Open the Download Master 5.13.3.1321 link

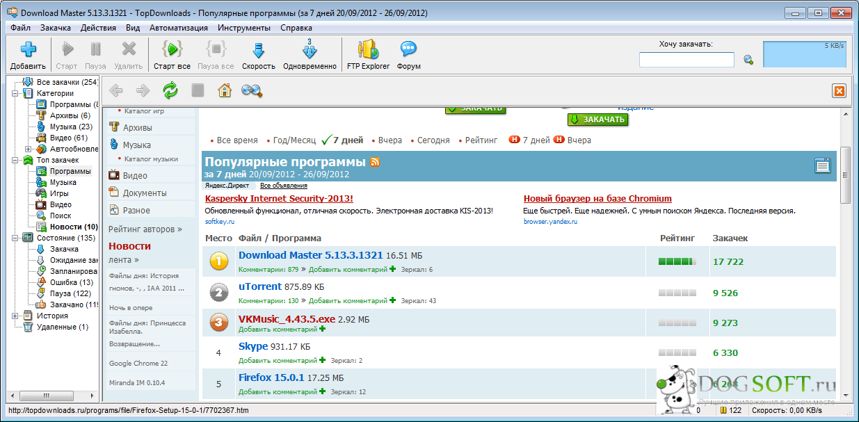point(311,255)
